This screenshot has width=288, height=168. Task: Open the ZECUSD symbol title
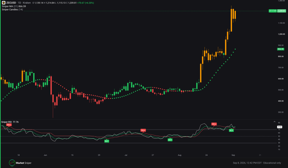point(11,3)
